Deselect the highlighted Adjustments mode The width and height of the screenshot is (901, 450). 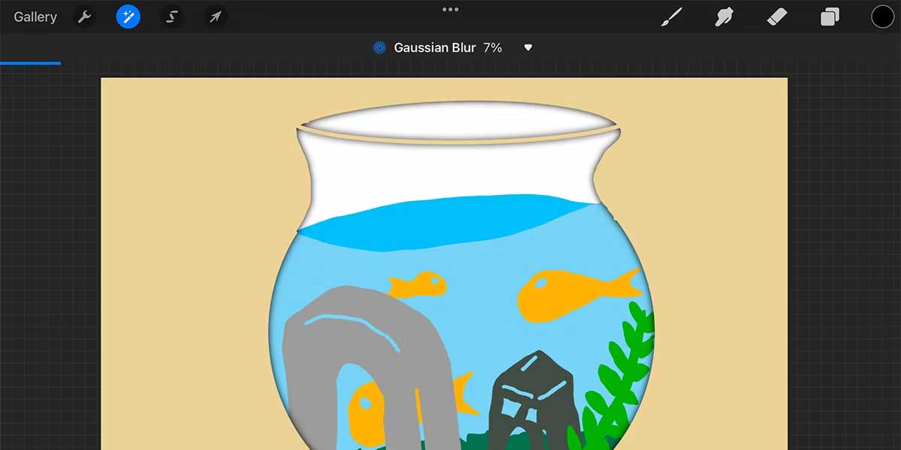coord(127,16)
